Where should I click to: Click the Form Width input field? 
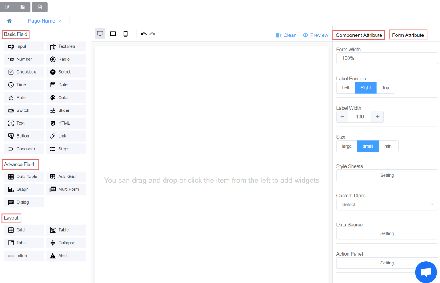tap(387, 58)
